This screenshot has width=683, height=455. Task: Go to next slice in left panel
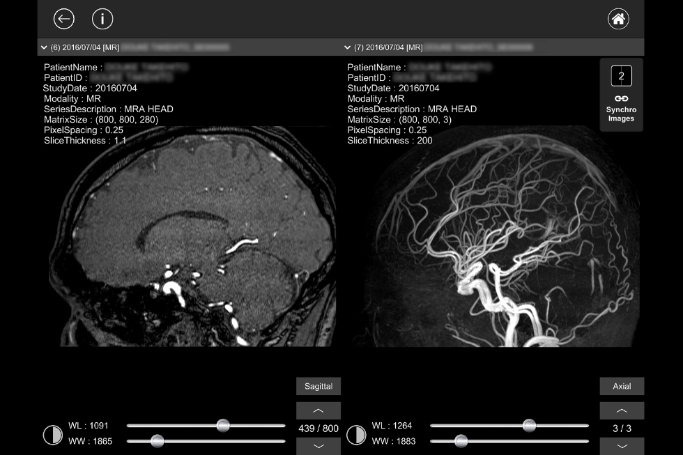pos(319,446)
